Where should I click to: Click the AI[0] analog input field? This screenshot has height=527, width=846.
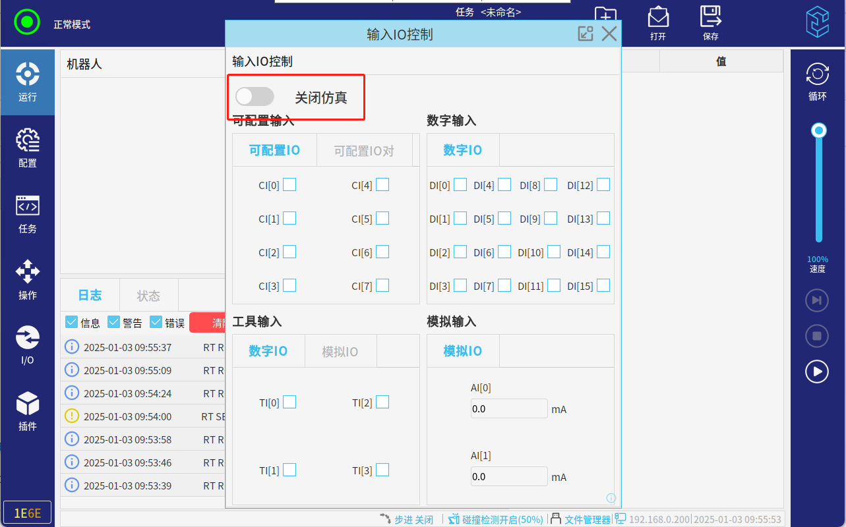click(508, 408)
